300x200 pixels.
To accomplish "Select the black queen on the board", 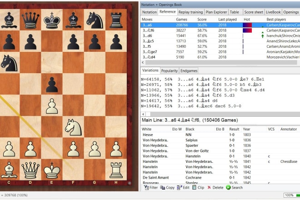I will tap(30, 20).
